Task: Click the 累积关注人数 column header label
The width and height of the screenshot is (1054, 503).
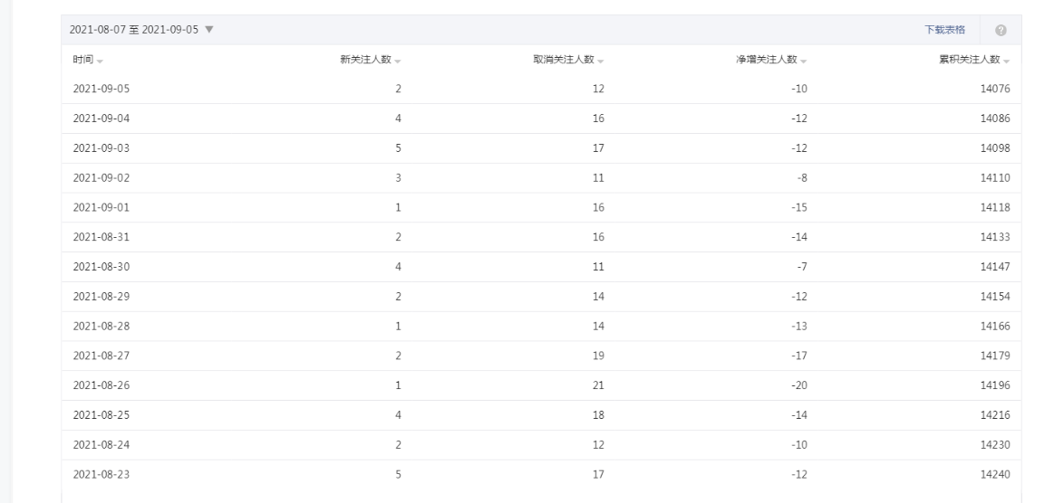Action: [970, 59]
